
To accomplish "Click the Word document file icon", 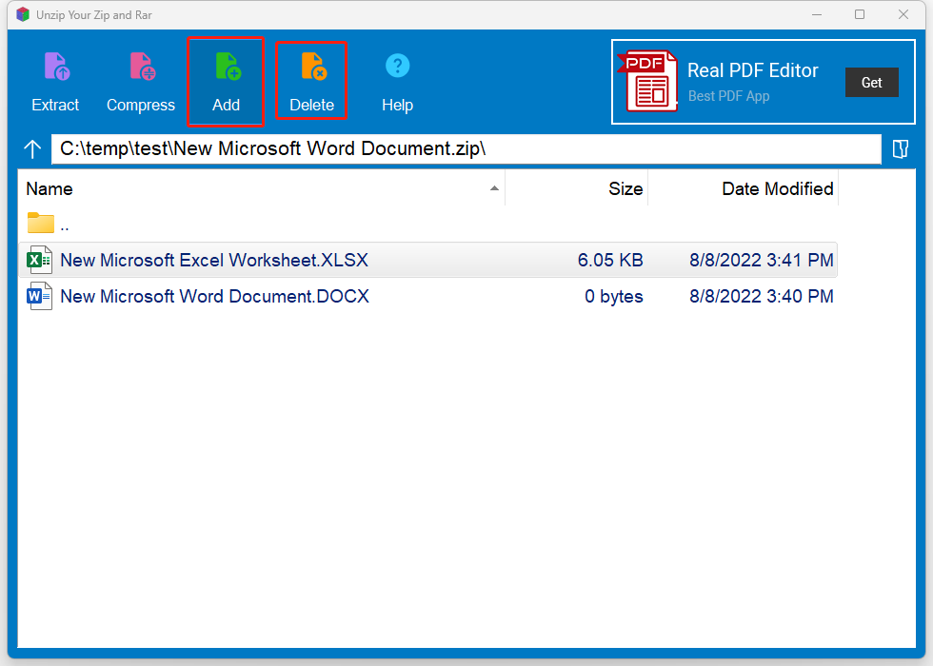I will (40, 296).
